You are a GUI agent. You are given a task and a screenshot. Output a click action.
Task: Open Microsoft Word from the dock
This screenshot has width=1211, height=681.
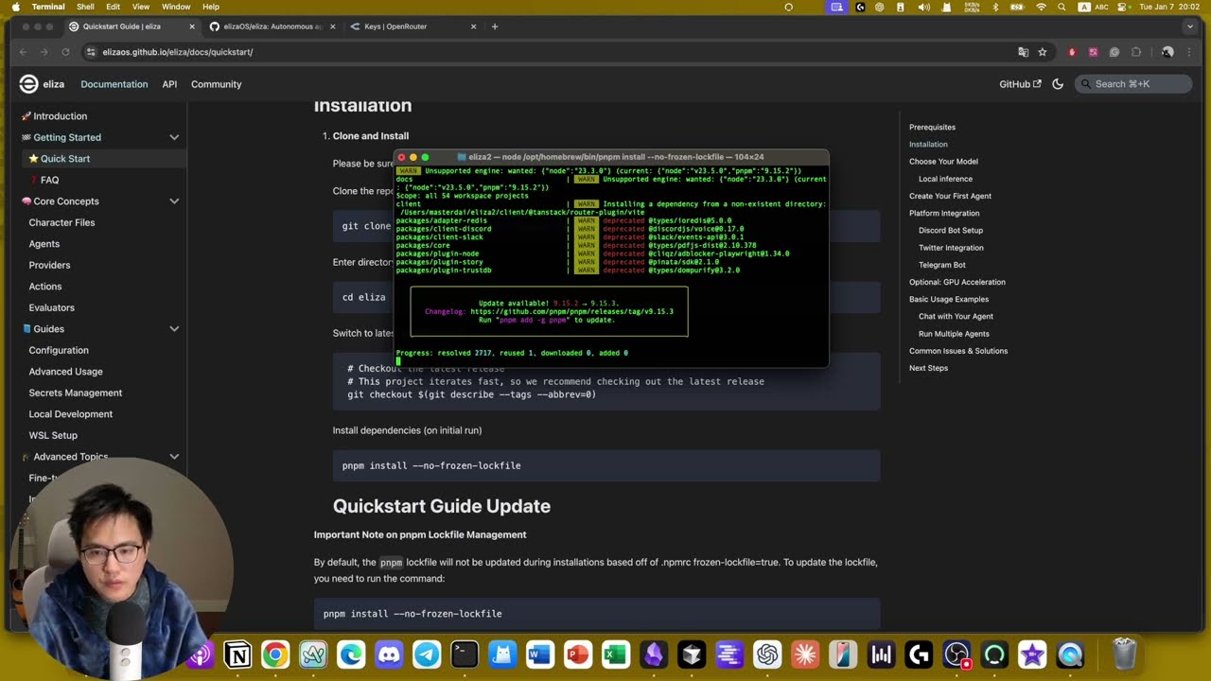pos(540,654)
